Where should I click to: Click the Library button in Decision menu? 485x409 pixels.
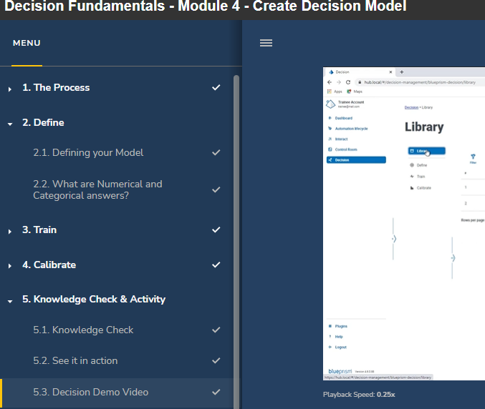[x=426, y=151]
